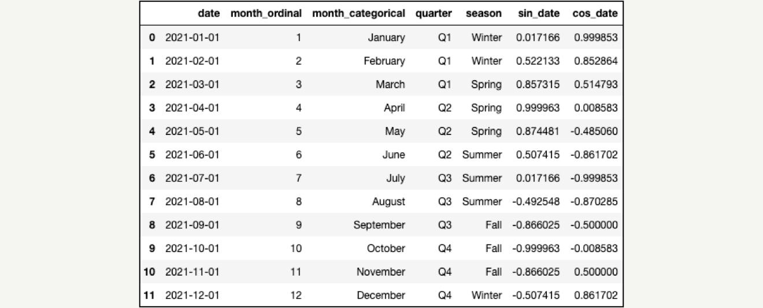Click the cos_date column header

pyautogui.click(x=595, y=14)
